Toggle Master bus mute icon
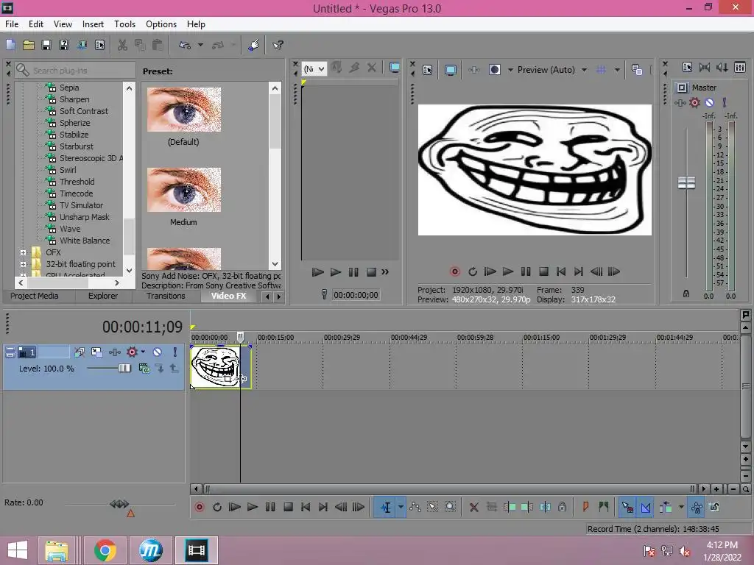Screen dimensions: 754x565 709,102
